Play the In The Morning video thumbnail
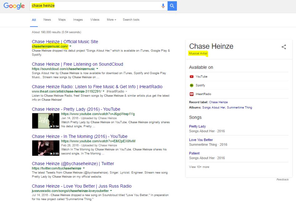296x202 pixels. (46, 148)
